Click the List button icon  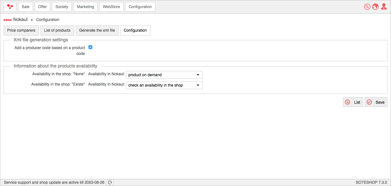(348, 102)
